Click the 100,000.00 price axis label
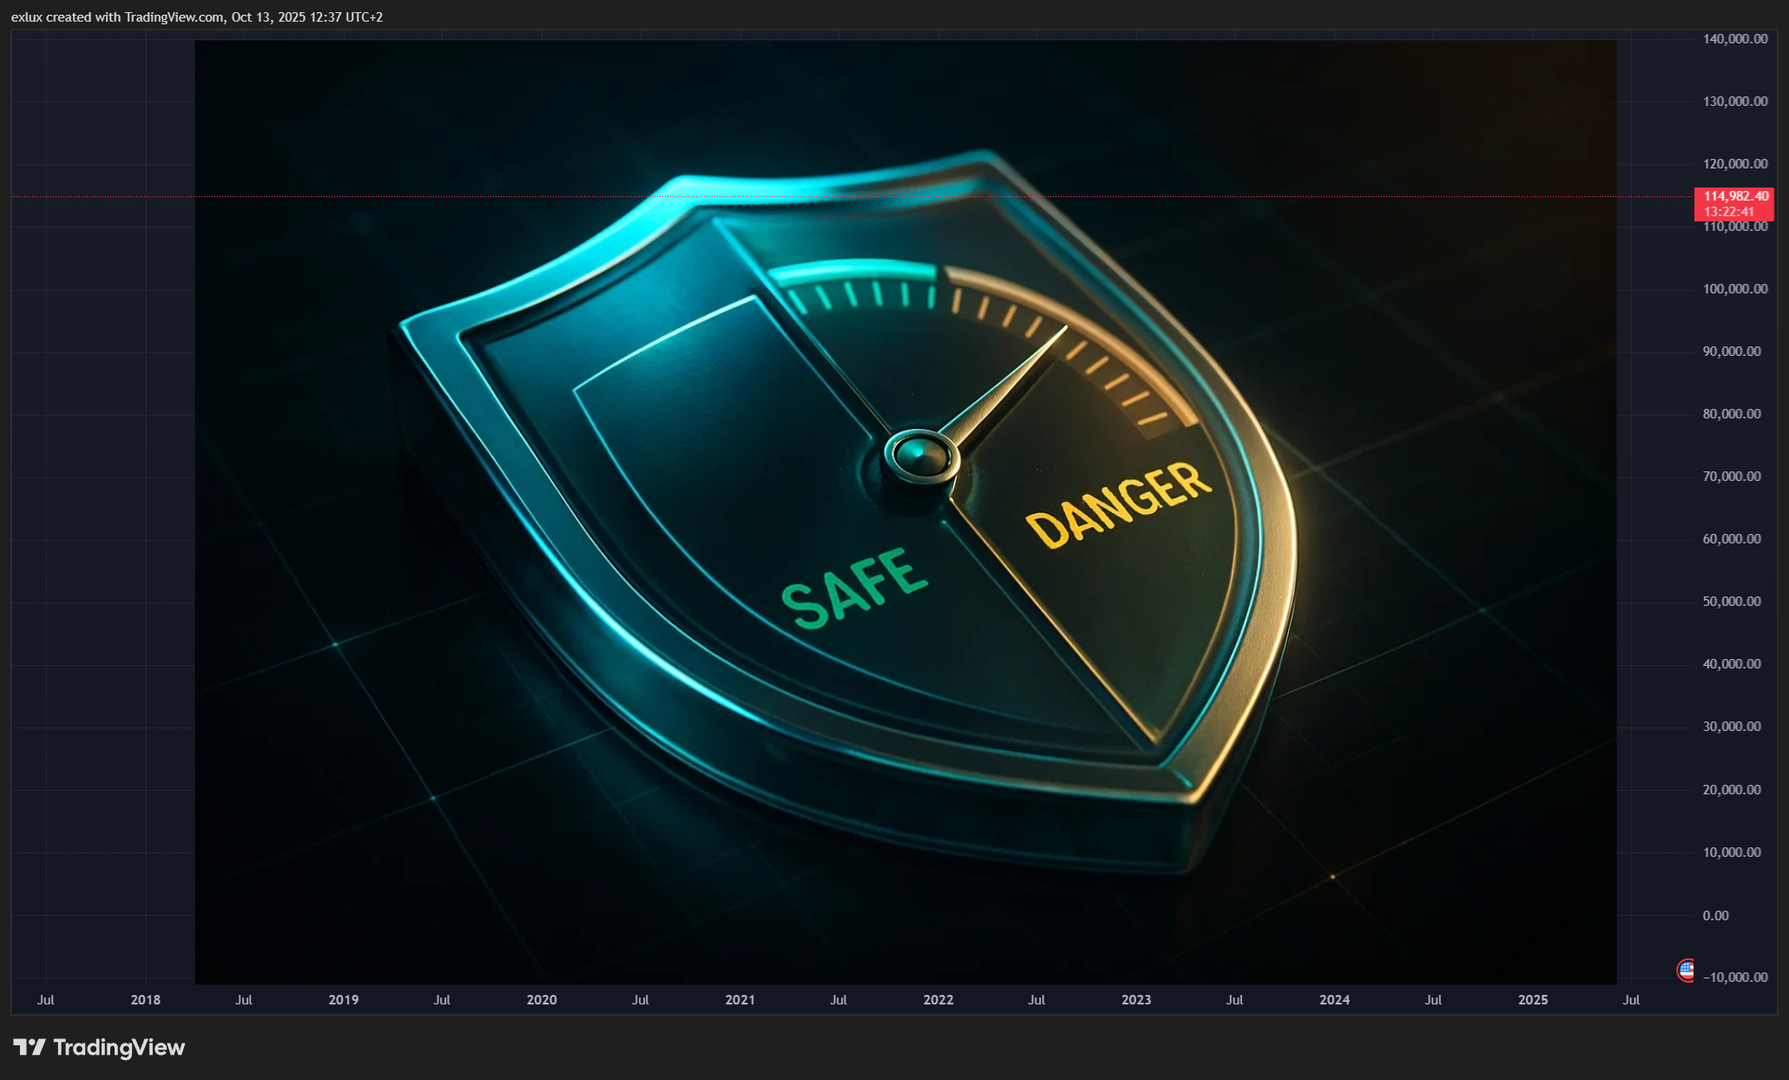This screenshot has width=1789, height=1080. (x=1735, y=288)
